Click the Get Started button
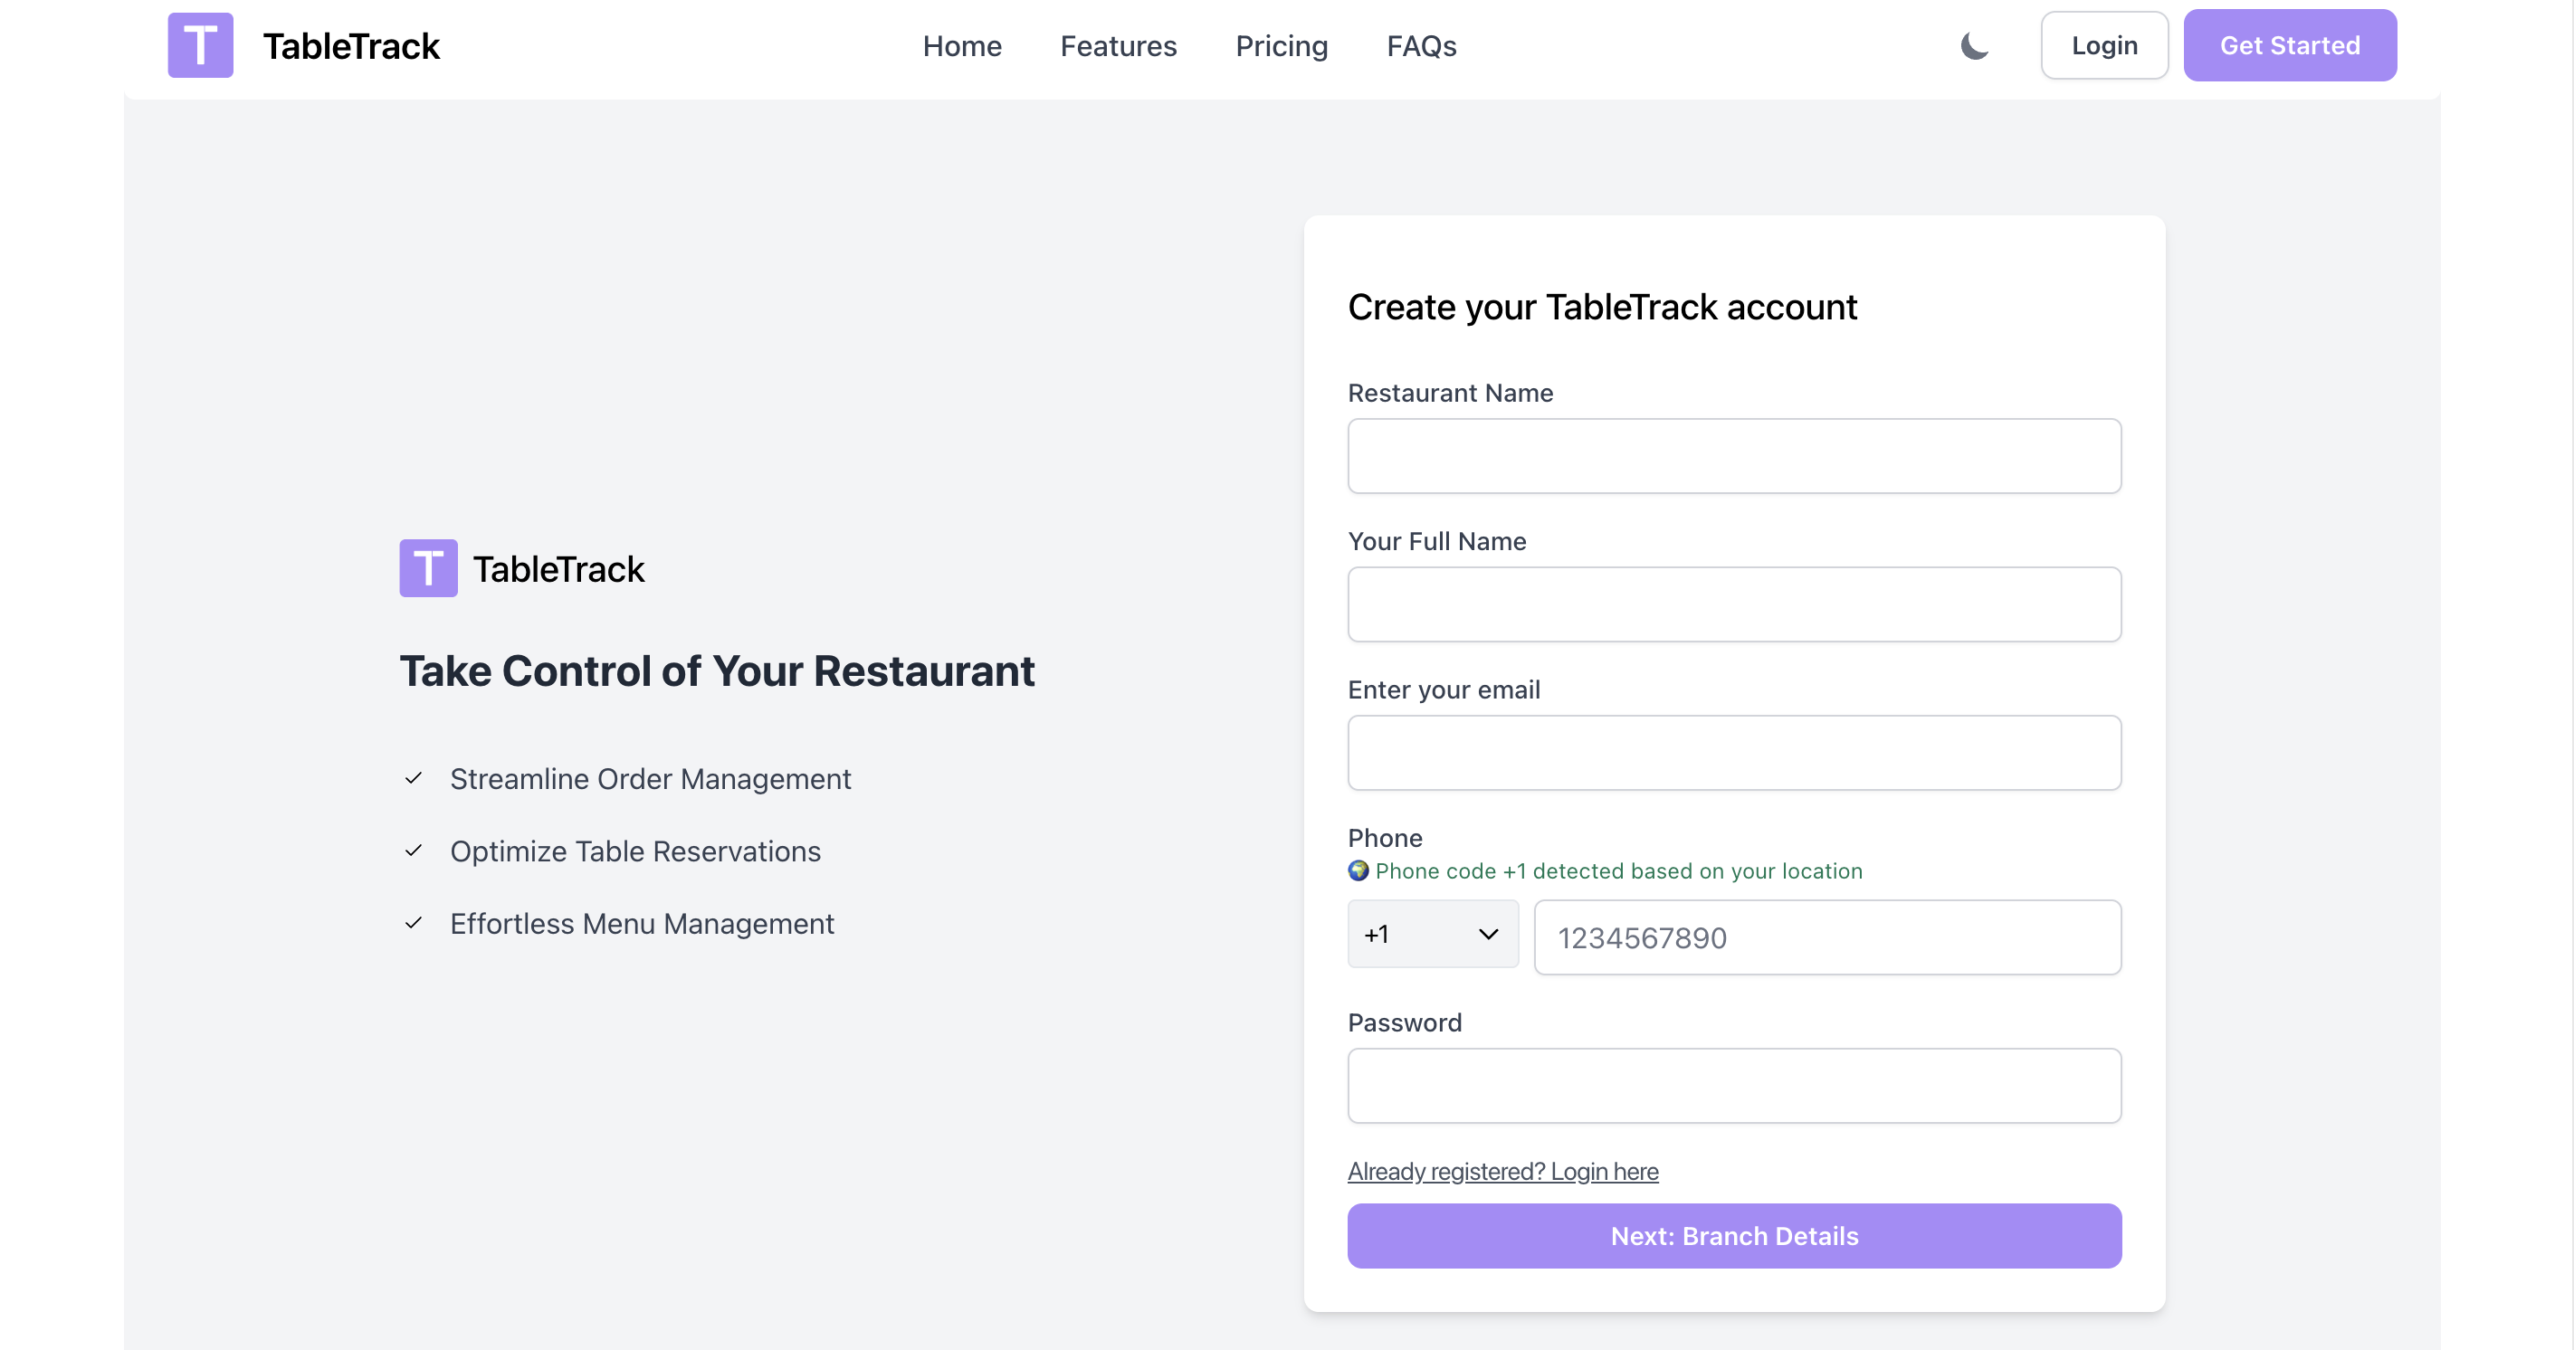Image resolution: width=2574 pixels, height=1350 pixels. click(2289, 46)
